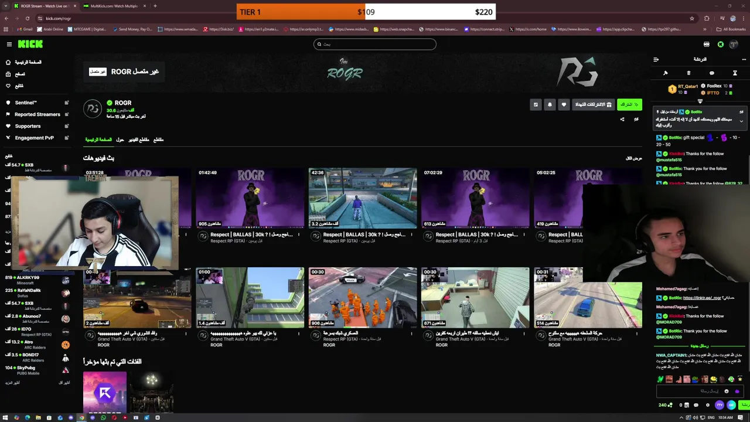750x422 pixels.
Task: Toggle the channel notification bell
Action: [x=550, y=104]
